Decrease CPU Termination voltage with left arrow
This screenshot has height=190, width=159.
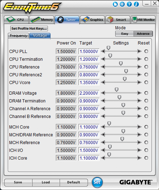pyautogui.click(x=103, y=59)
